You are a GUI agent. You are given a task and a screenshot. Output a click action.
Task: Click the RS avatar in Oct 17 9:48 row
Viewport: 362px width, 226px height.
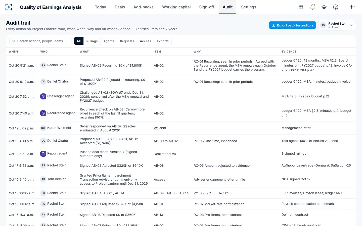43,165
